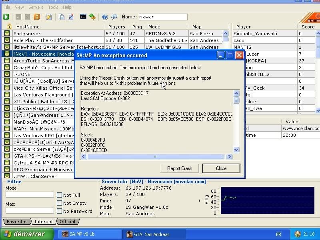
Task: Click the system tray hand icon
Action: [298, 234]
